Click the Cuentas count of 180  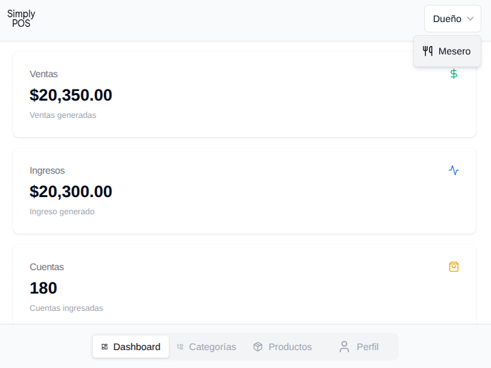click(43, 288)
